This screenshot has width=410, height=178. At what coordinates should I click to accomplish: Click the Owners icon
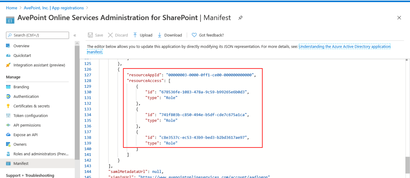8,144
